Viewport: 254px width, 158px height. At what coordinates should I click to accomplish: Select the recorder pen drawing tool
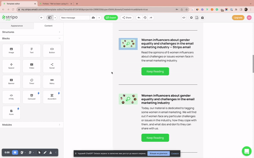point(45,153)
